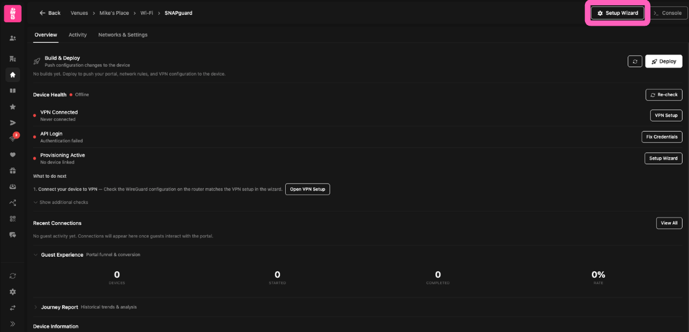Click the refresh icon next to Deploy
The image size is (689, 332).
tap(635, 61)
